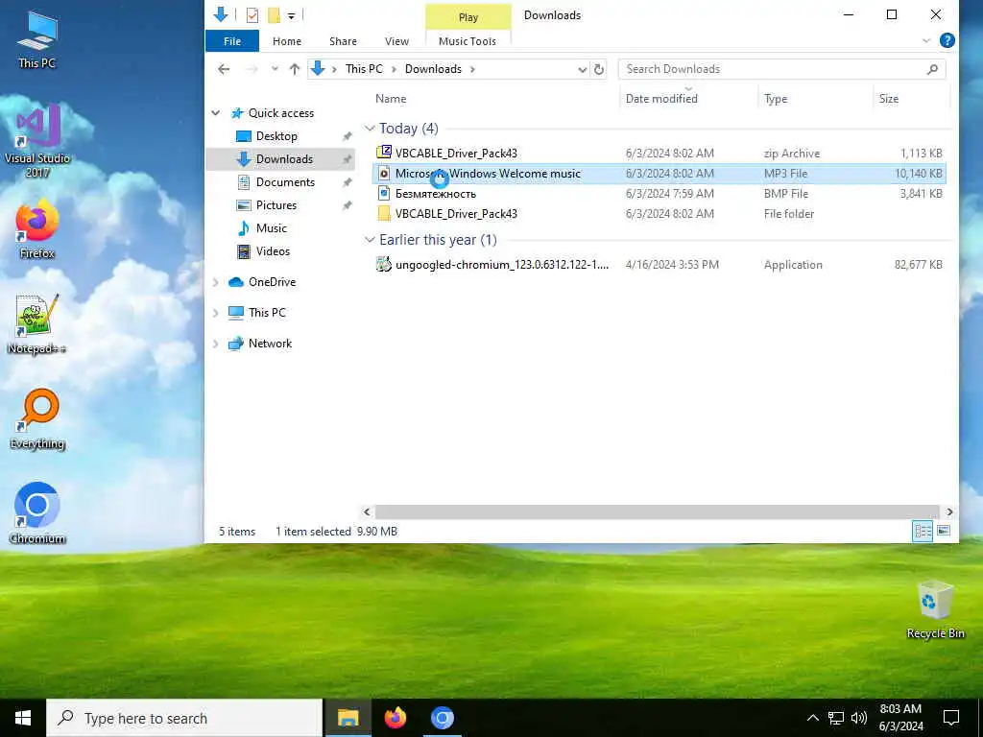Launch Everything search desktop shortcut
Screen dimensions: 983x737
pos(37,418)
